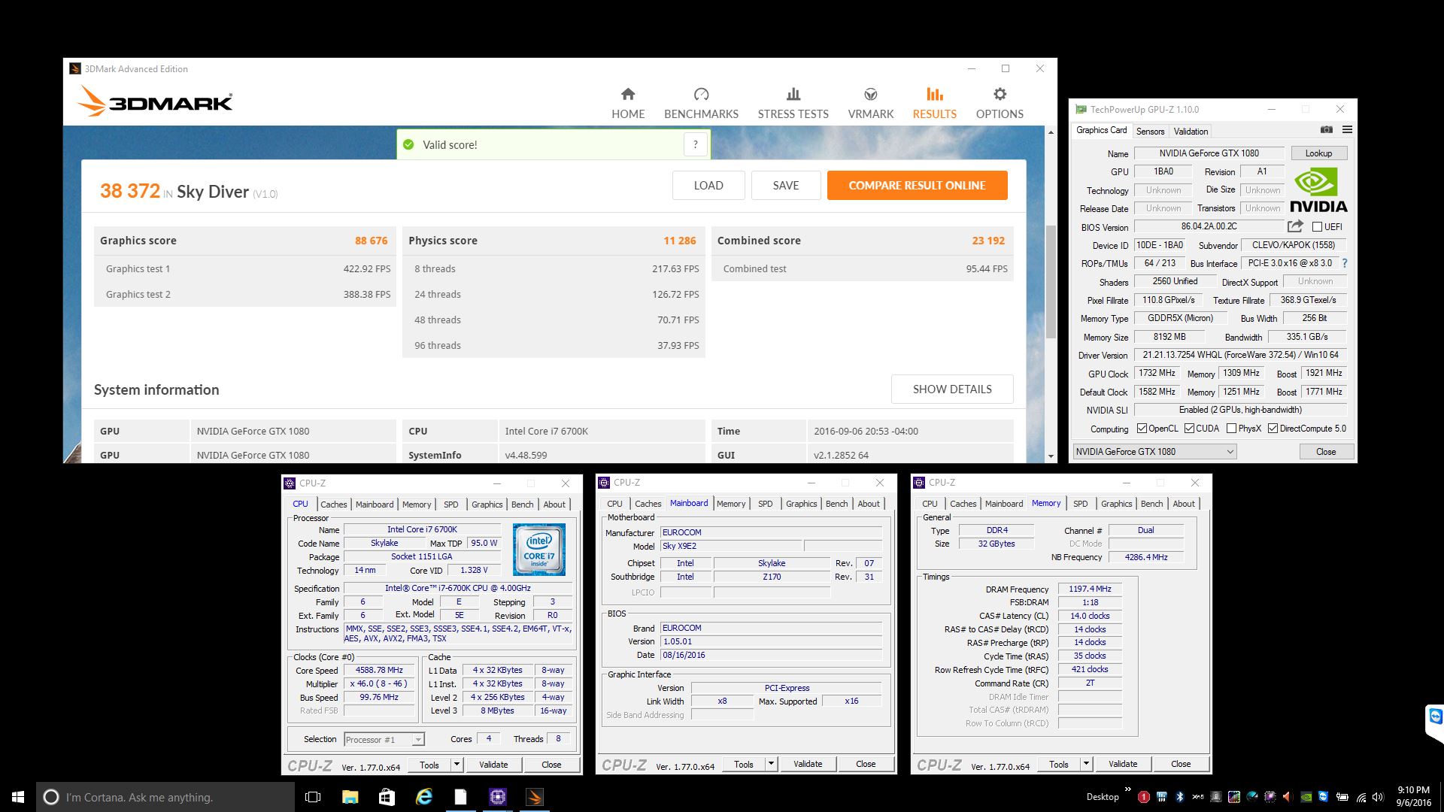The width and height of the screenshot is (1444, 812).
Task: Open Benchmarks section gauge icon in 3DMark
Action: tap(701, 94)
